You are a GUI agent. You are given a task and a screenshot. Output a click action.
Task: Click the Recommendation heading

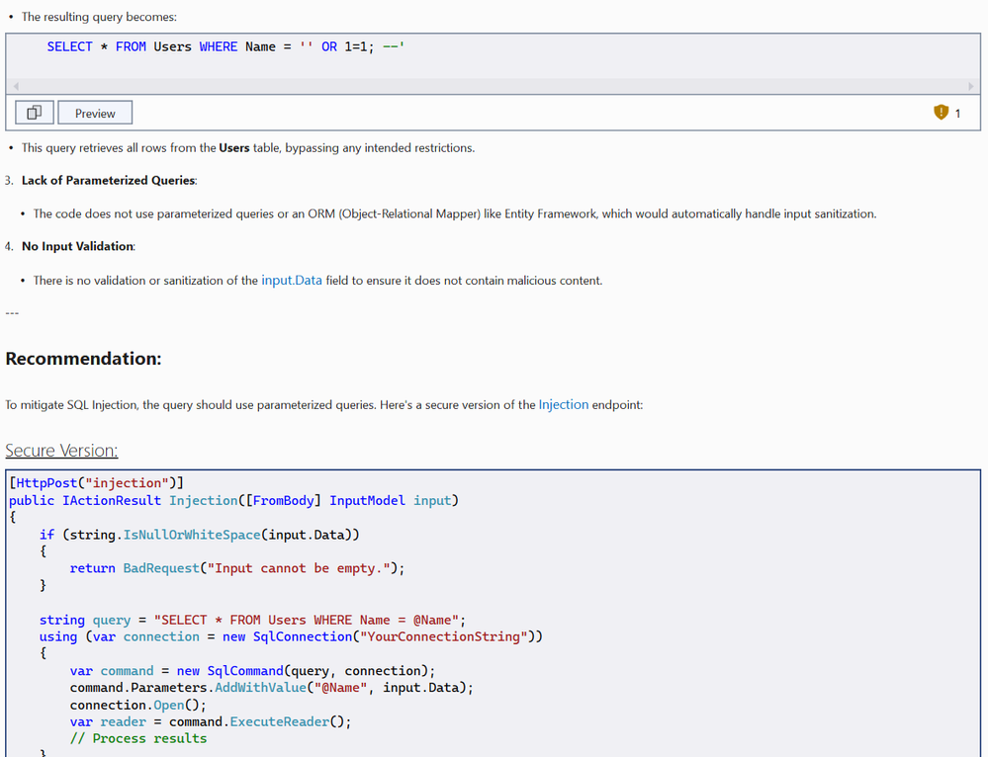pos(83,359)
